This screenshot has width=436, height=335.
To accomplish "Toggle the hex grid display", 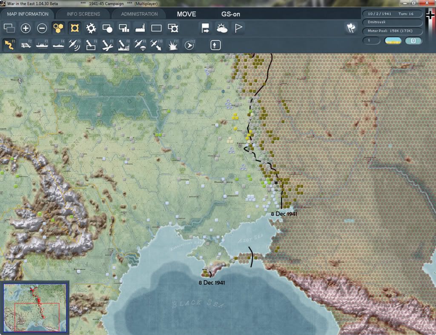I will pos(58,28).
